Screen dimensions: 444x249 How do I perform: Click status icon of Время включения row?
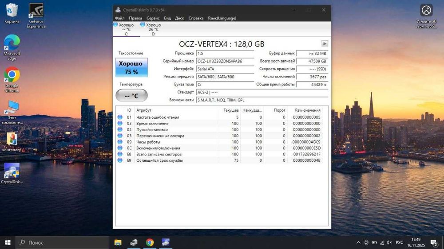pos(120,124)
